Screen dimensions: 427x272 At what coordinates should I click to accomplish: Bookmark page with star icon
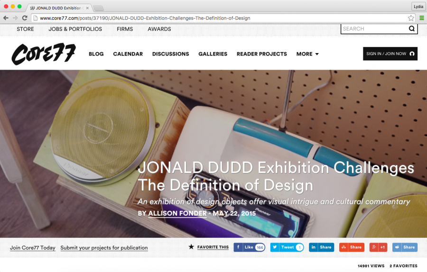(411, 18)
